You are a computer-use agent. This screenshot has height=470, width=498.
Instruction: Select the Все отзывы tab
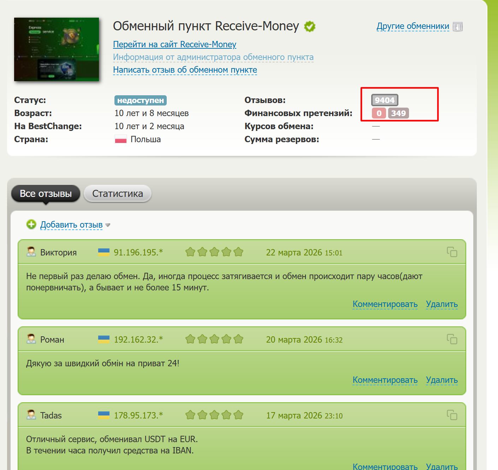pos(46,194)
